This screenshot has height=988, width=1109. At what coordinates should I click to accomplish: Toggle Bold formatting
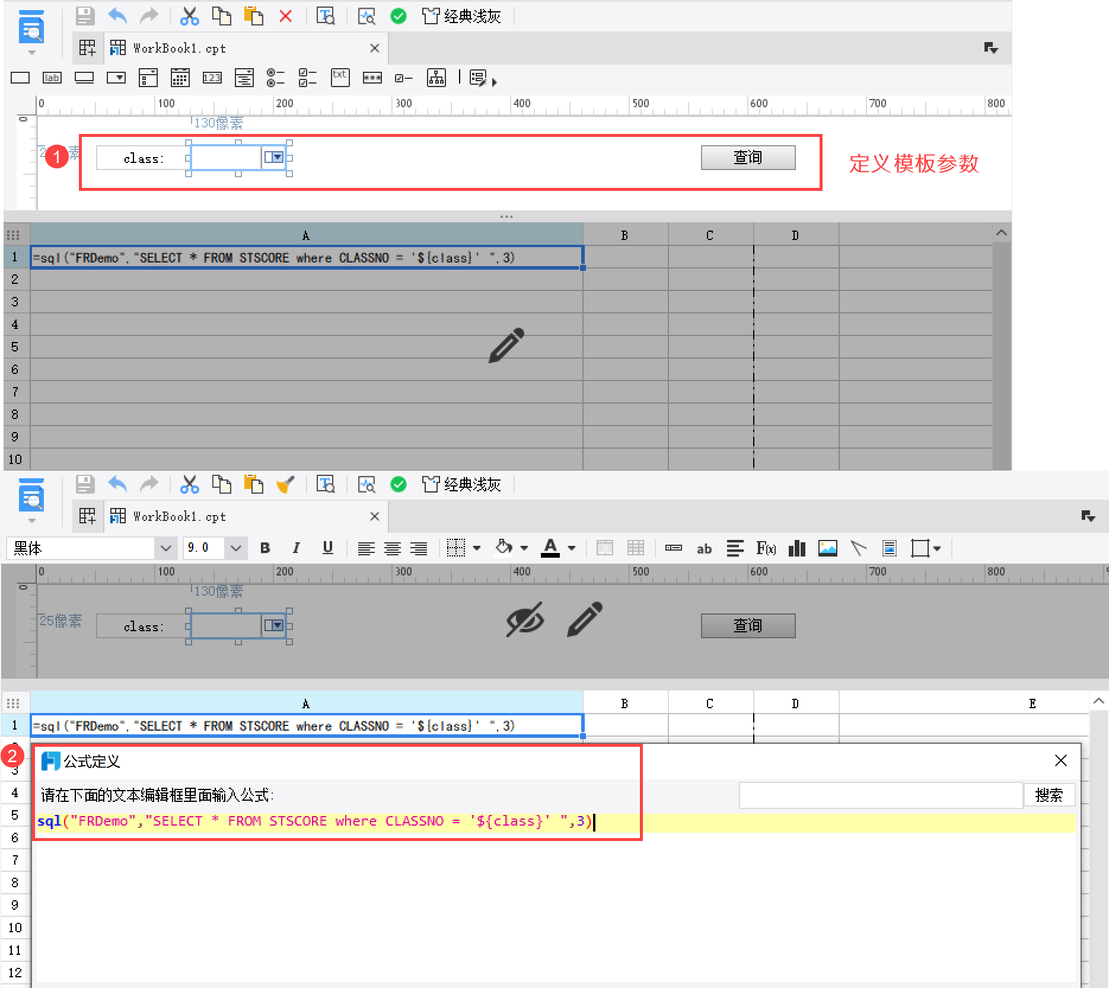(265, 548)
